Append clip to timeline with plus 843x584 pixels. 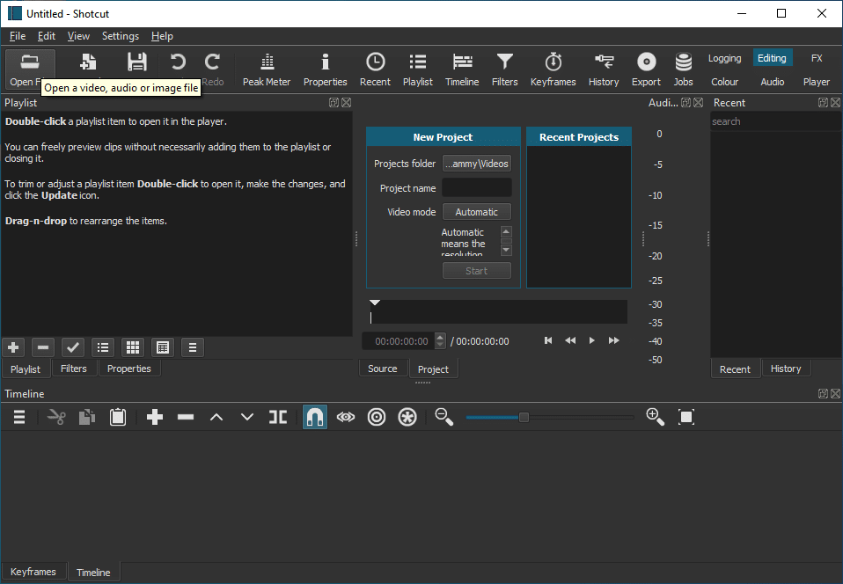click(x=155, y=417)
